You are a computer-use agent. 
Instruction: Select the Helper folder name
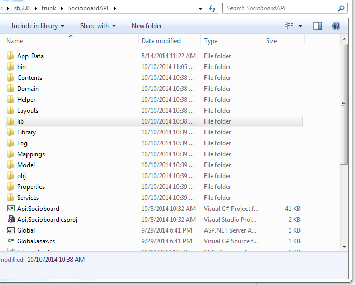(26, 100)
